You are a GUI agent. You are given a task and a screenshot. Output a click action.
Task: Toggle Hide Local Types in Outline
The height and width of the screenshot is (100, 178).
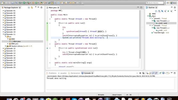click(x=171, y=11)
